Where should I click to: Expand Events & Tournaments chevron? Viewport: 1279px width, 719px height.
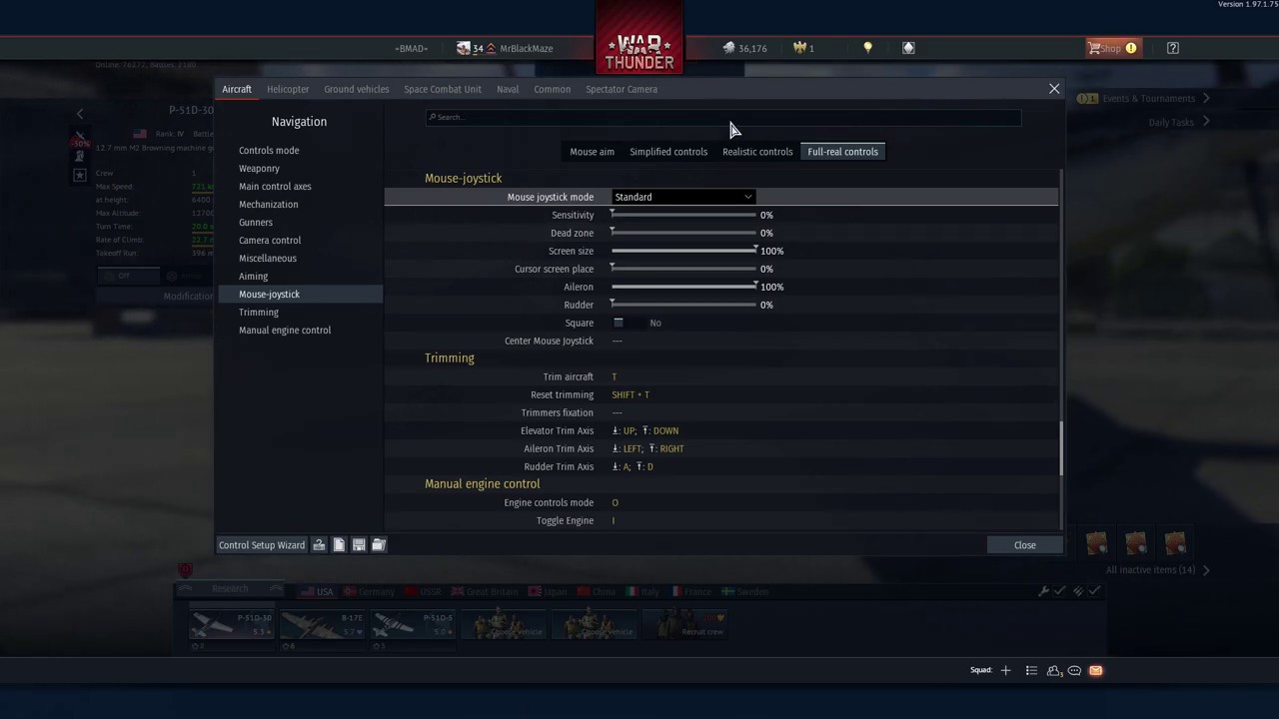coord(1206,98)
